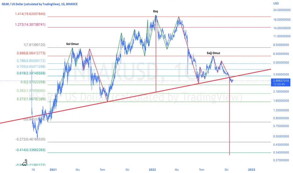Click the 1.60000000 price axis value
Screen dimensions: 293x173
coord(282,101)
